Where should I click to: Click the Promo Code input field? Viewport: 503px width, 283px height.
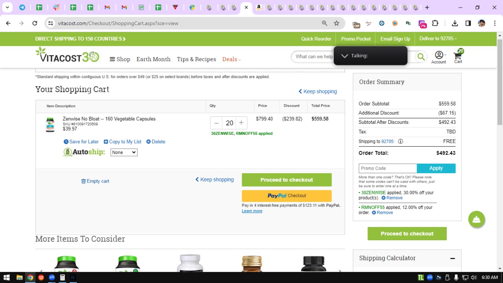coord(387,168)
